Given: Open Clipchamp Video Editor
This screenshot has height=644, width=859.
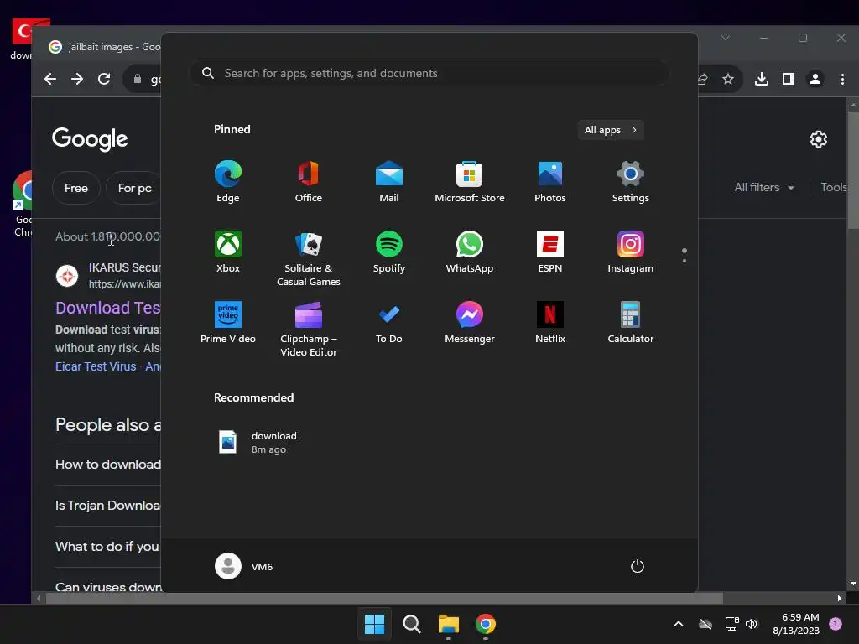Looking at the screenshot, I should (309, 329).
